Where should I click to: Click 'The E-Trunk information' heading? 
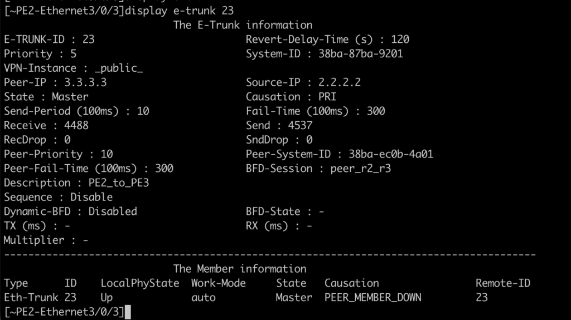(x=243, y=25)
